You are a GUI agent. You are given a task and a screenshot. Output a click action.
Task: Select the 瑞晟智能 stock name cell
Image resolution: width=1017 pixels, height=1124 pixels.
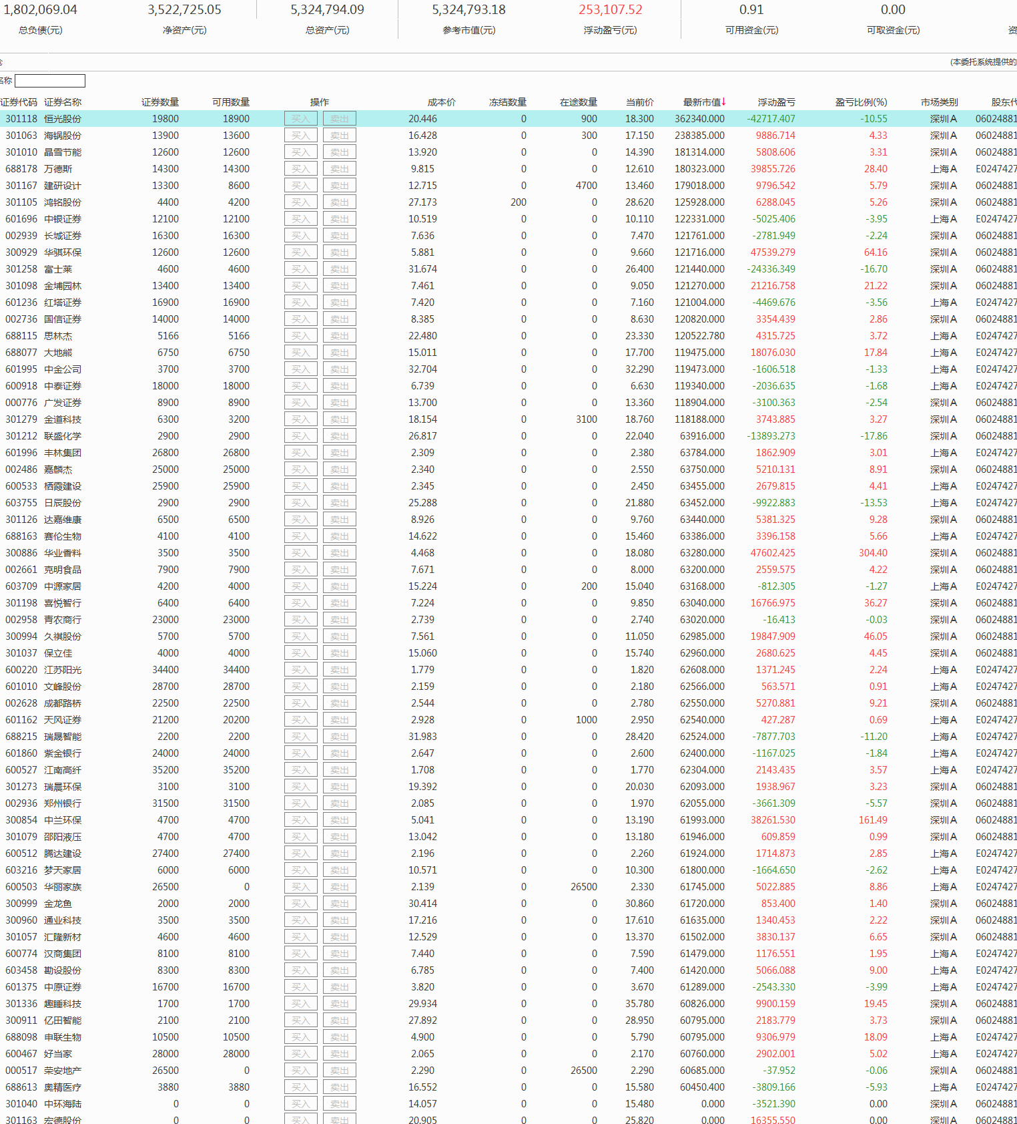coord(63,737)
